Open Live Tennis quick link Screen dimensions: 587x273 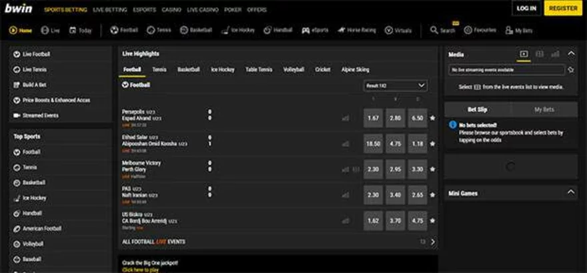tap(61, 69)
